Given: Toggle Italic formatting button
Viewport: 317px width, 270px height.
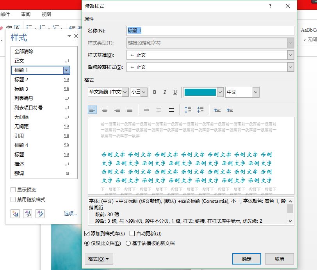Looking at the screenshot, I should [x=165, y=92].
